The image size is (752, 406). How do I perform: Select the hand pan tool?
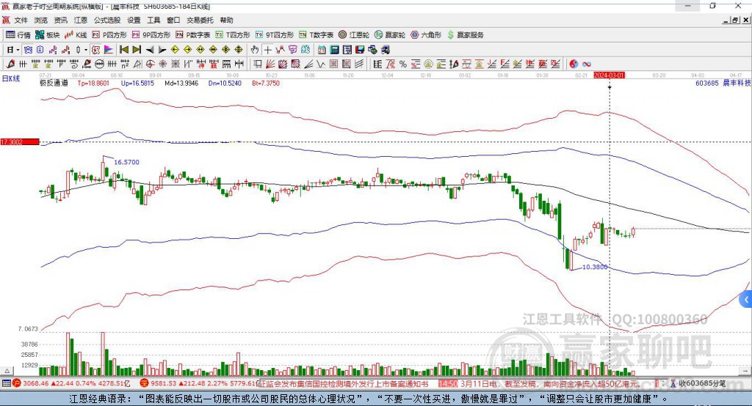tap(255, 50)
